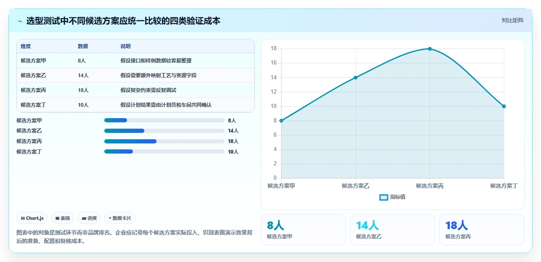Screen dimensions: 541x262
Task: Click the 10人 cell in the table
Action: tap(83, 105)
